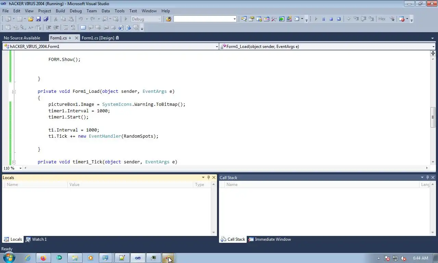Select the Call Stack bottom tab
The width and height of the screenshot is (438, 263).
click(233, 239)
